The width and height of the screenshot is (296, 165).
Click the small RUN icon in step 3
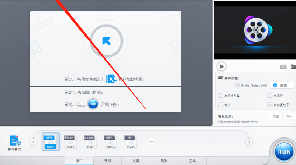click(93, 104)
